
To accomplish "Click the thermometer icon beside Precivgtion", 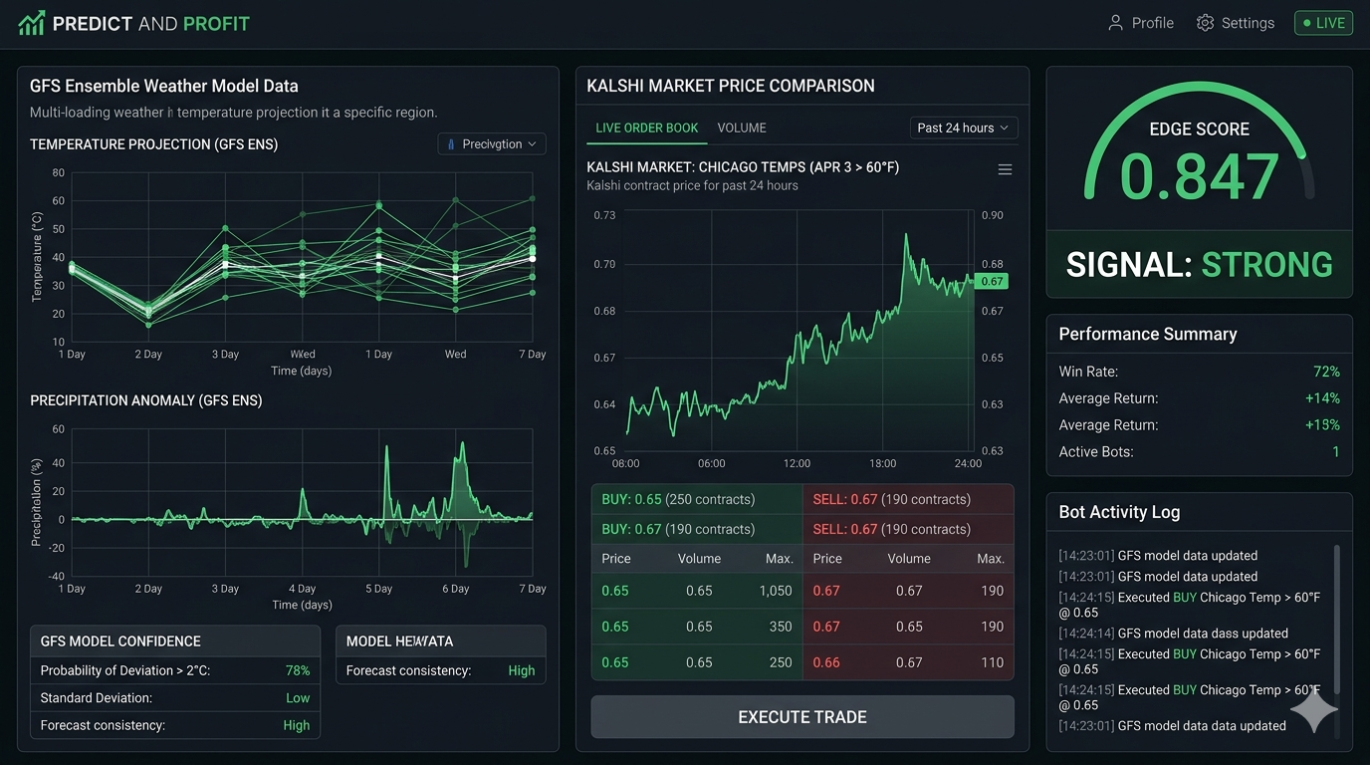I will point(453,143).
